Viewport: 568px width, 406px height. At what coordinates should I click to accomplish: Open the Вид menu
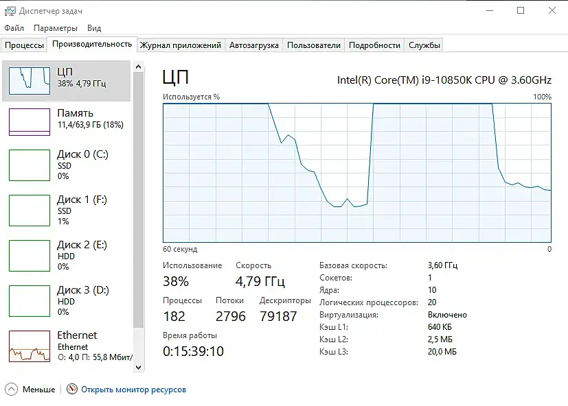[x=94, y=28]
